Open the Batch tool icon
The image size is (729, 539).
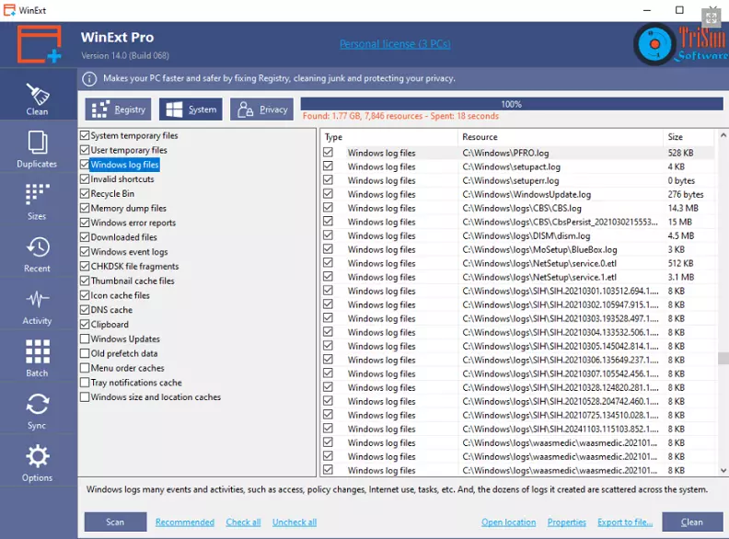(37, 359)
